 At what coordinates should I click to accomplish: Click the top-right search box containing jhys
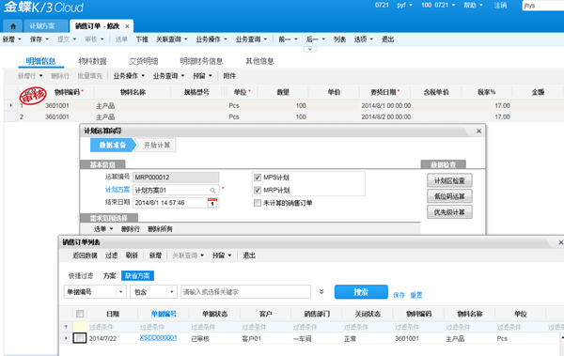pos(542,6)
